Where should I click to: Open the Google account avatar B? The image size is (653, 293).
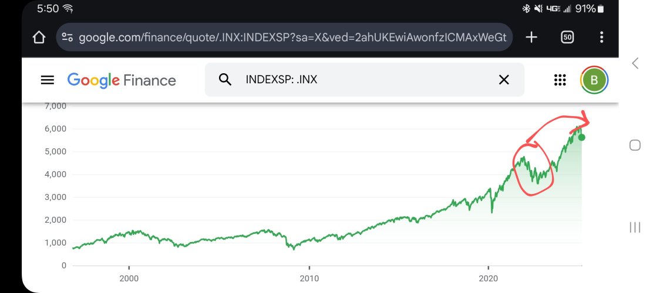click(594, 80)
